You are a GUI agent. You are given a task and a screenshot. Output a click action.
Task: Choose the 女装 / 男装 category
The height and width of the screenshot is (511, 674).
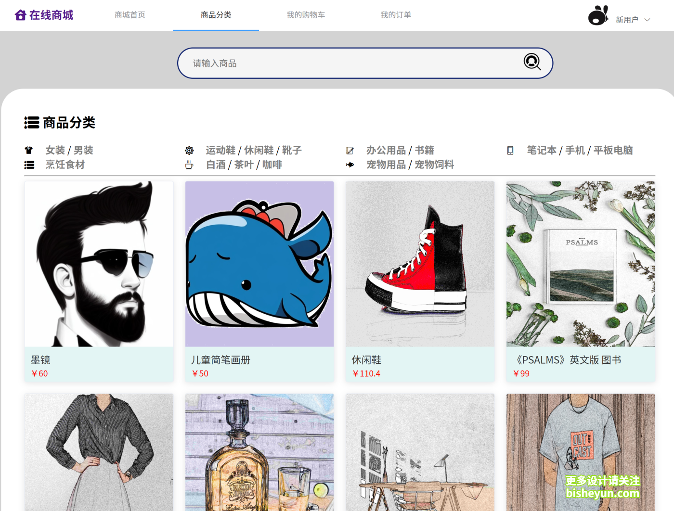coord(69,151)
